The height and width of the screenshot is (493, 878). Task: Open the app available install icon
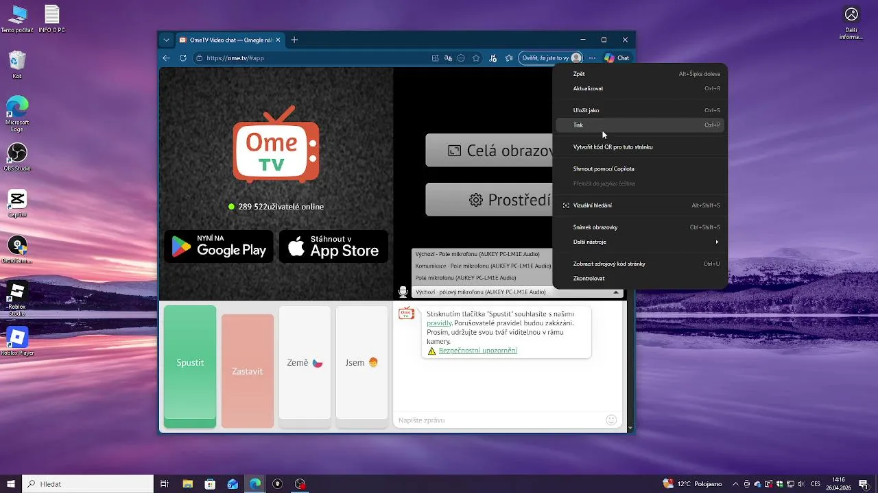435,58
